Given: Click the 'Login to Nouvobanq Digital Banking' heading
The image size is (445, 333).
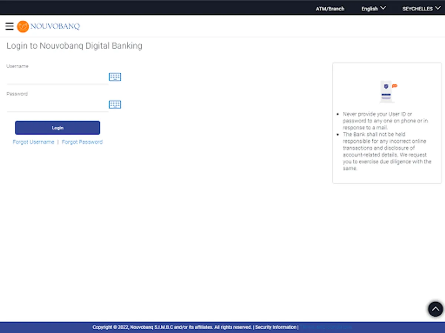Looking at the screenshot, I should tap(75, 46).
